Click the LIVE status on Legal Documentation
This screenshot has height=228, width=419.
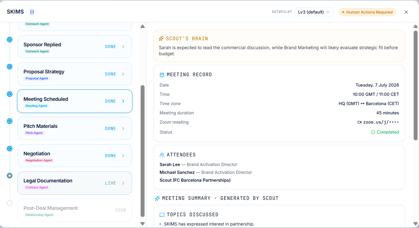(x=110, y=183)
